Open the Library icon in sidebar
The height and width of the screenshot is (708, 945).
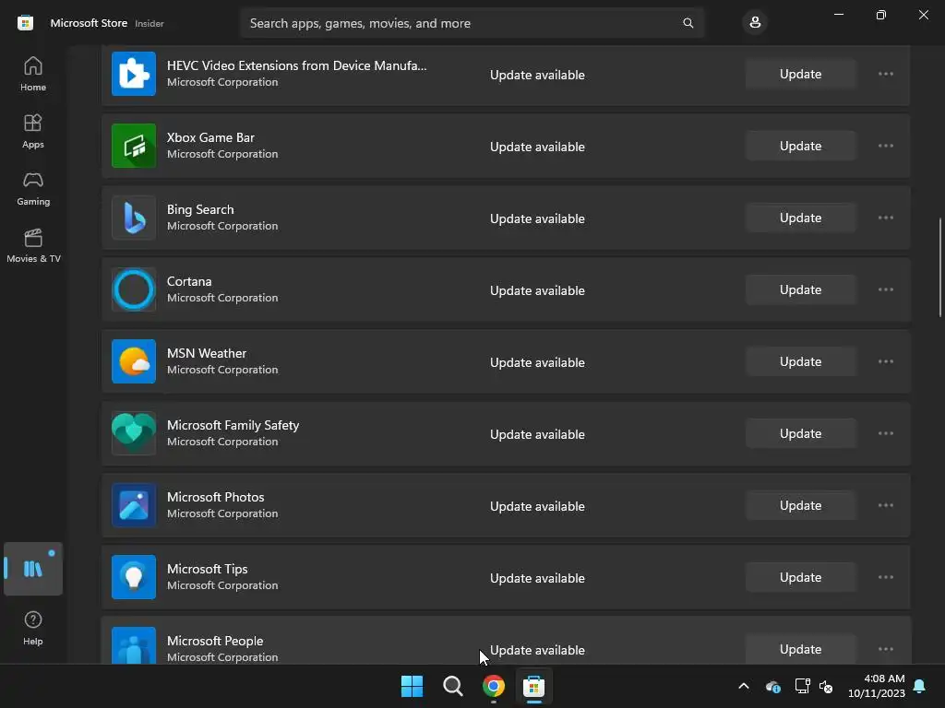tap(33, 569)
